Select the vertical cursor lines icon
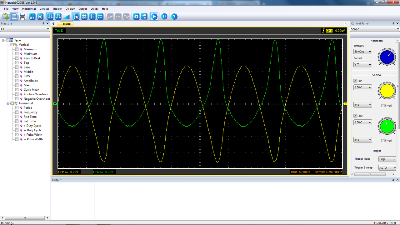 point(92,17)
